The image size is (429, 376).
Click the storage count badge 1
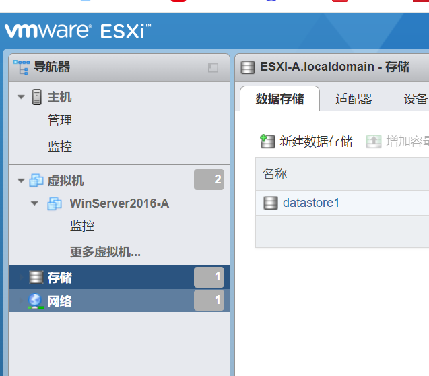click(209, 277)
